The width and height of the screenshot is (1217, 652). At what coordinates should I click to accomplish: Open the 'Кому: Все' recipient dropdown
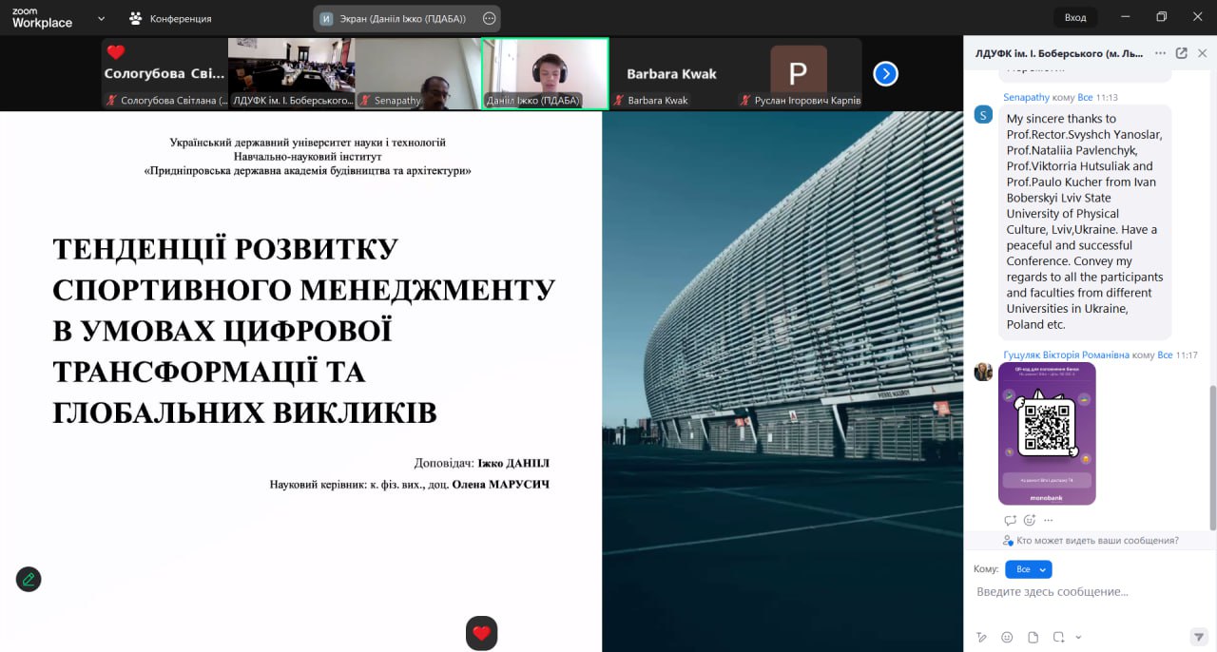[x=1028, y=569]
